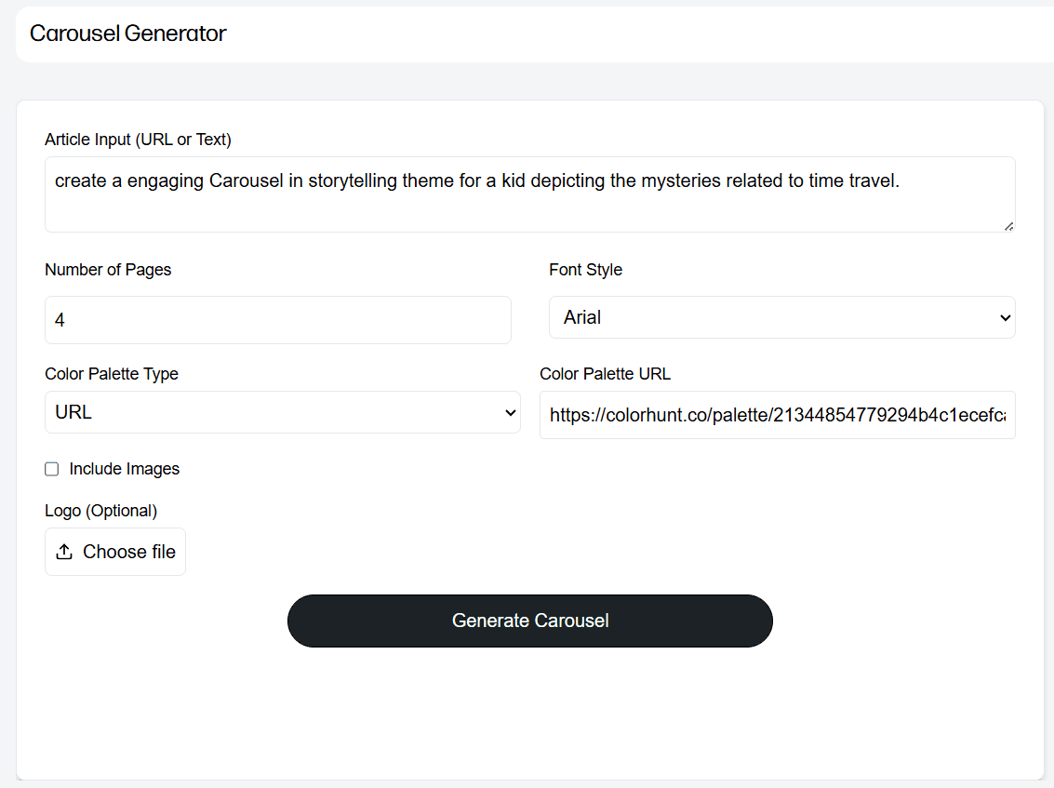Open the Font Style dropdown showing Arial
Image resolution: width=1054 pixels, height=788 pixels.
pos(781,317)
